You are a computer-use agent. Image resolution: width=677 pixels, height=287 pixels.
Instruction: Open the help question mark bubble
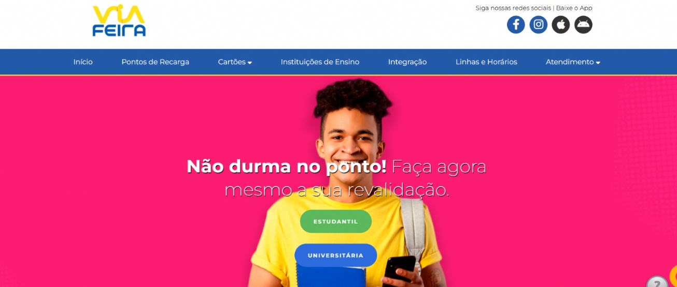pyautogui.click(x=657, y=283)
